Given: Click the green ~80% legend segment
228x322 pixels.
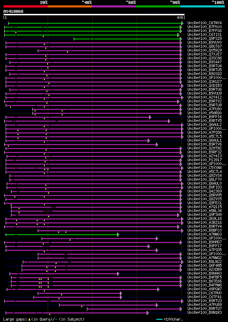Looking at the screenshot, I should tap(158, 6).
